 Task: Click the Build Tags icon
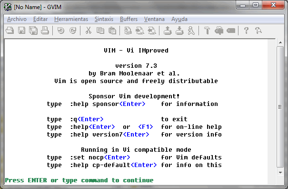(219, 31)
